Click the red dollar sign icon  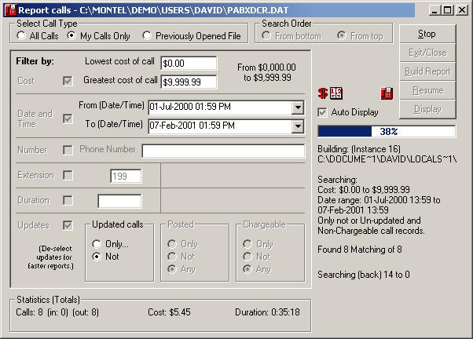point(323,93)
